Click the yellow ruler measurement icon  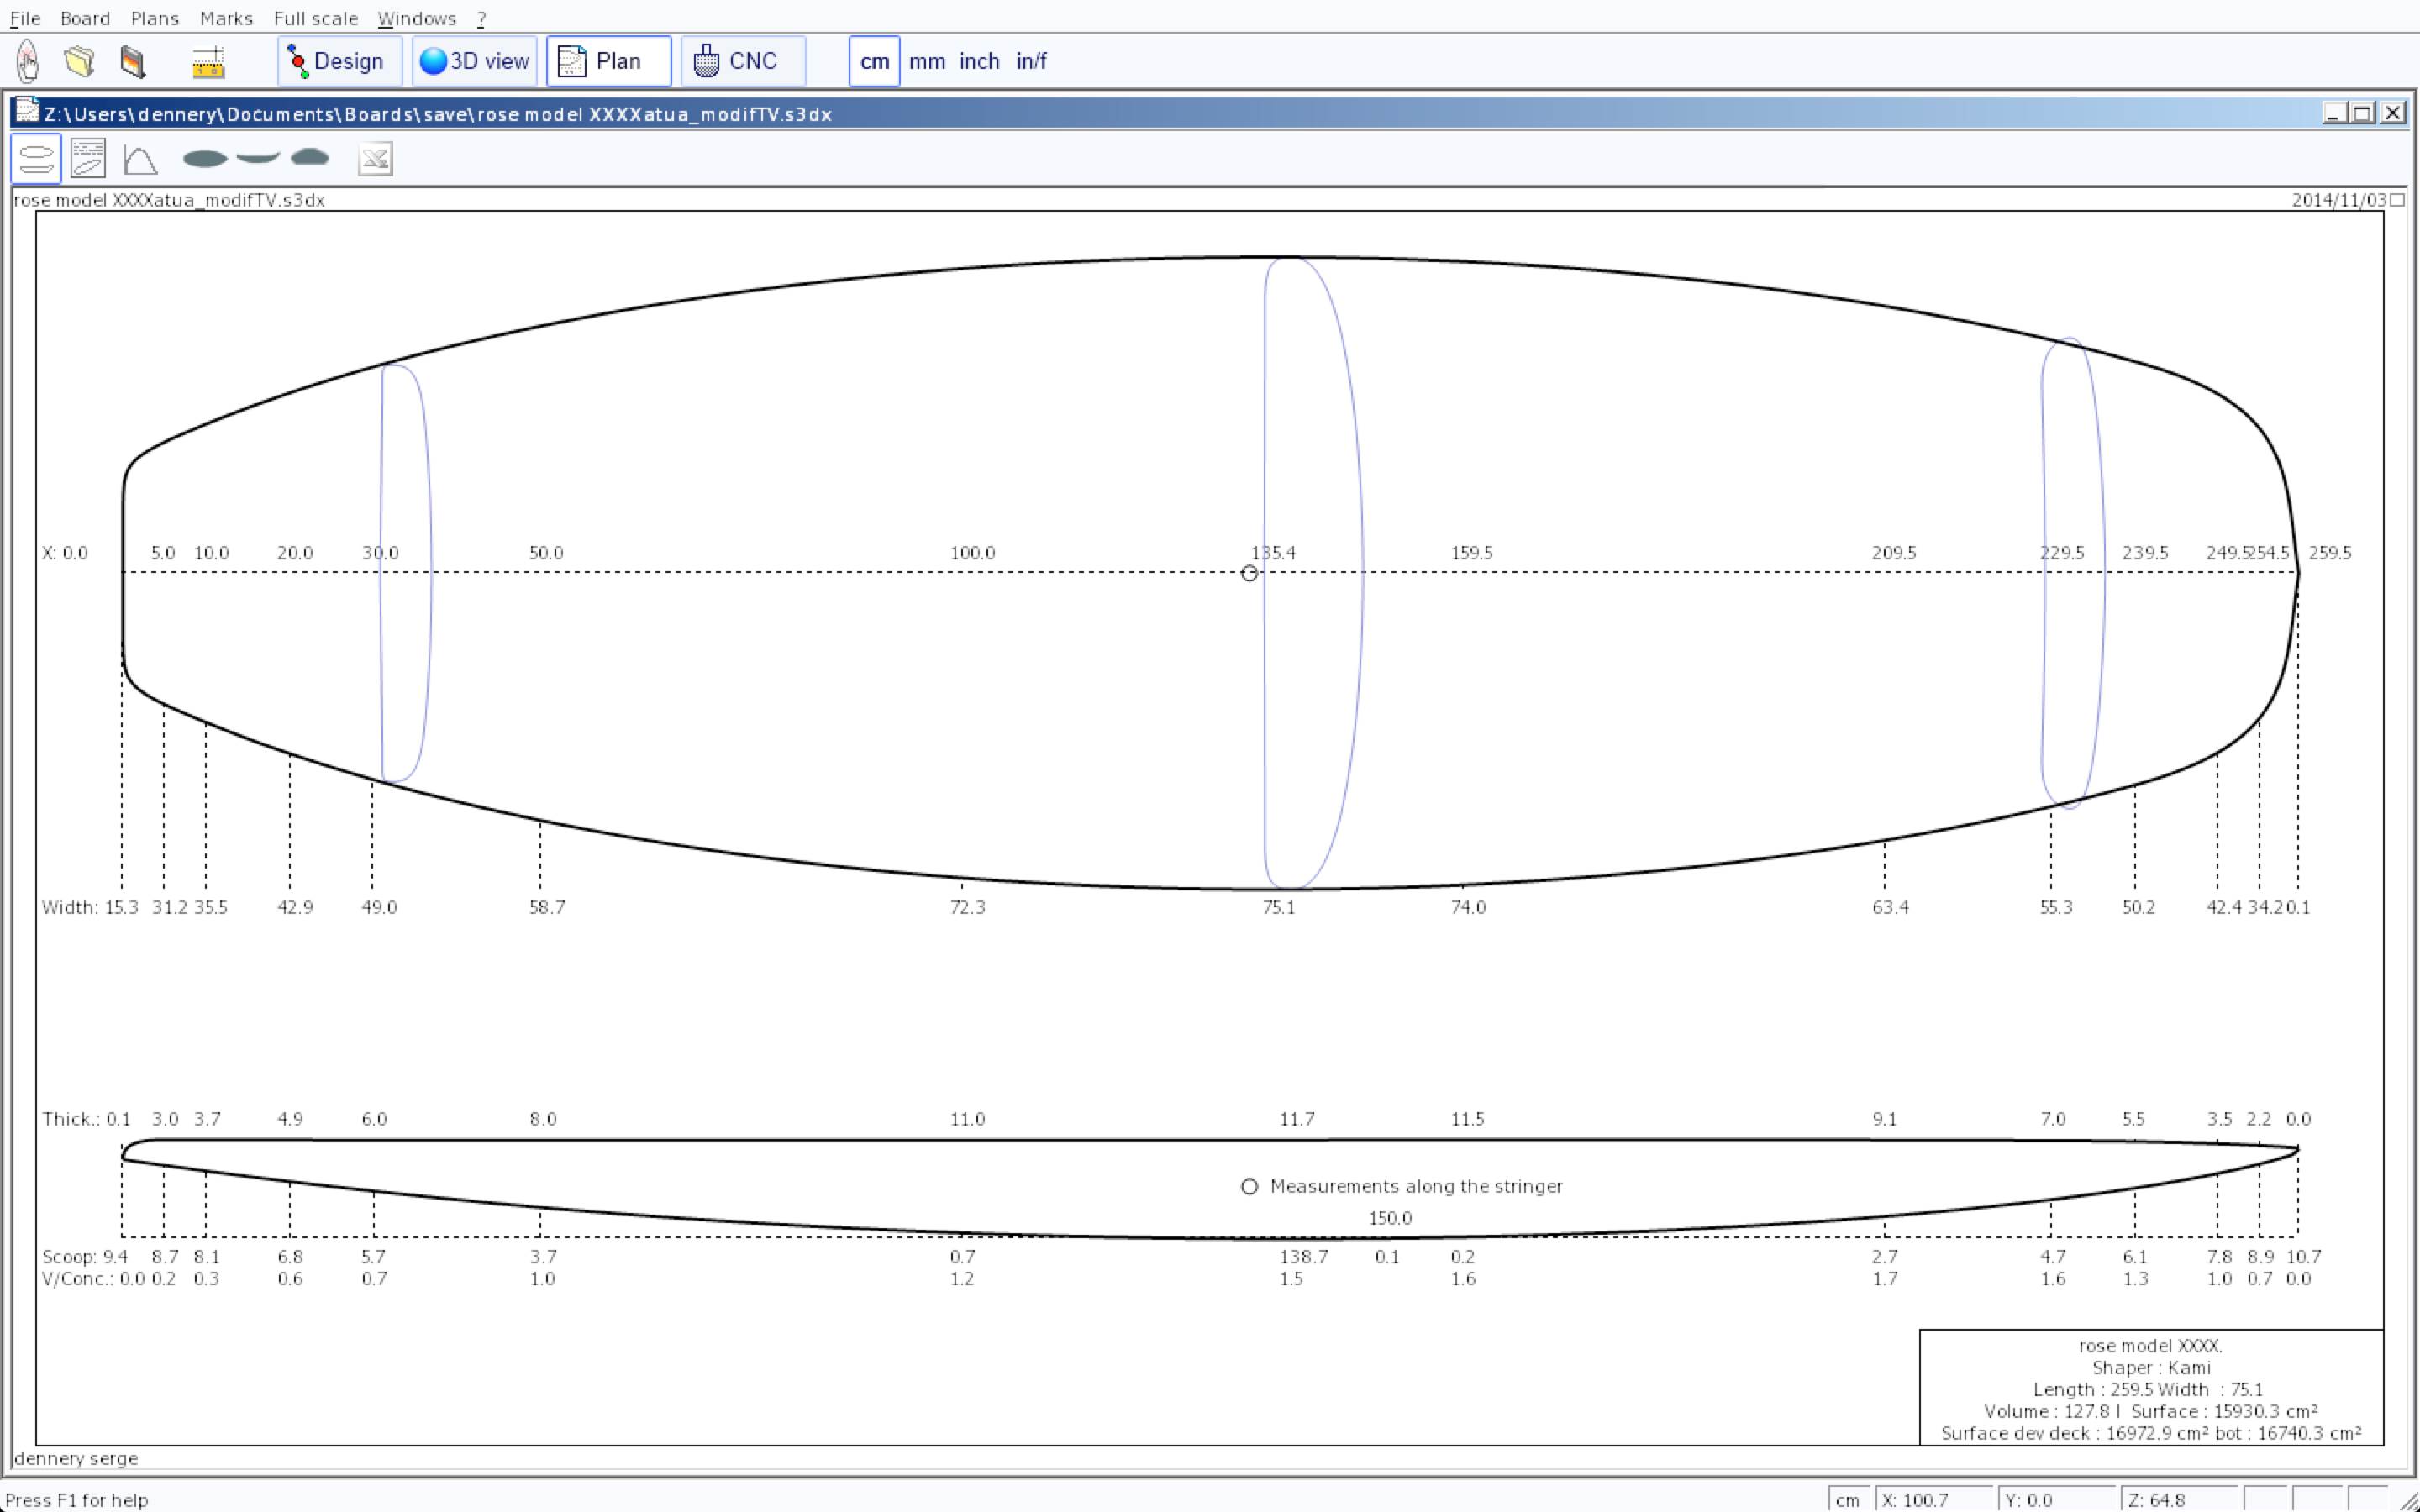208,62
